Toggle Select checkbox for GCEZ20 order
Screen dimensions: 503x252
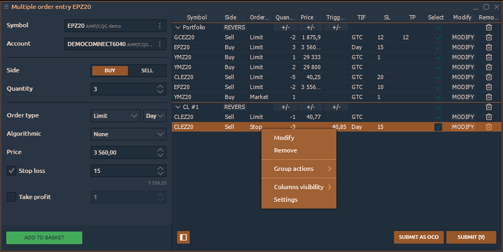tap(438, 37)
